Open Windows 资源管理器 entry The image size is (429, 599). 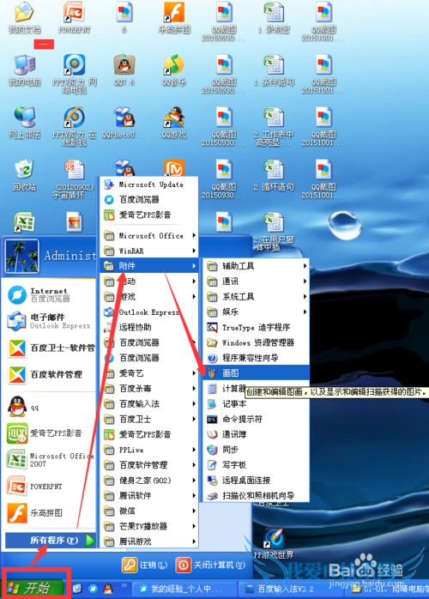(x=256, y=342)
